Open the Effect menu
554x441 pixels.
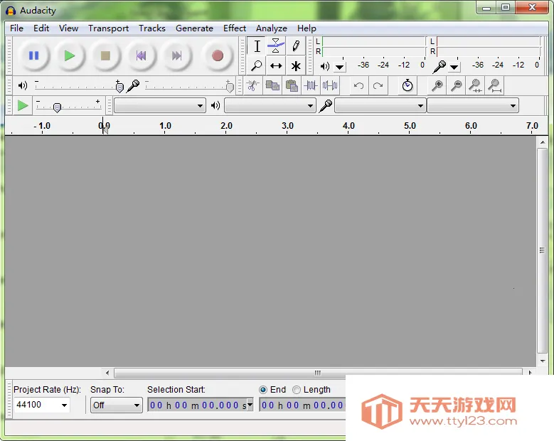234,28
